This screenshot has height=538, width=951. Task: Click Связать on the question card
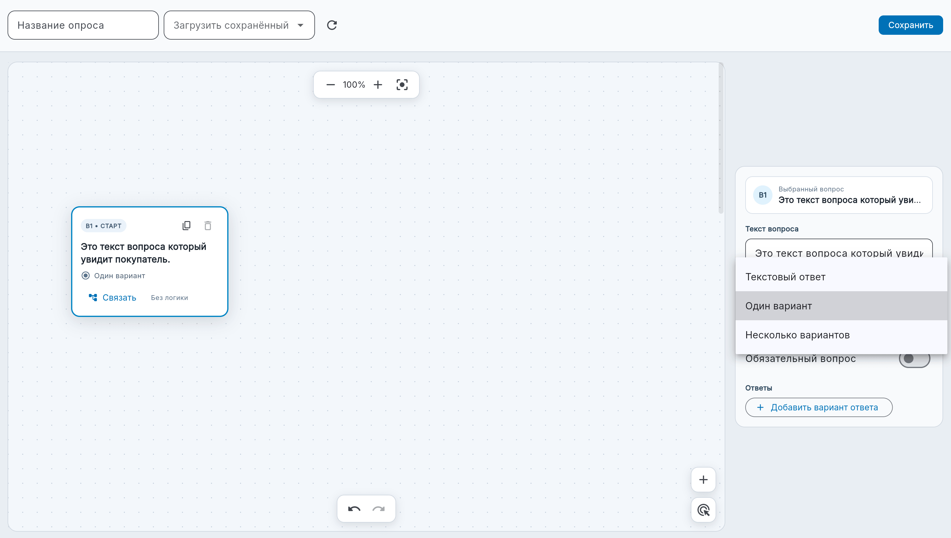[x=112, y=298]
